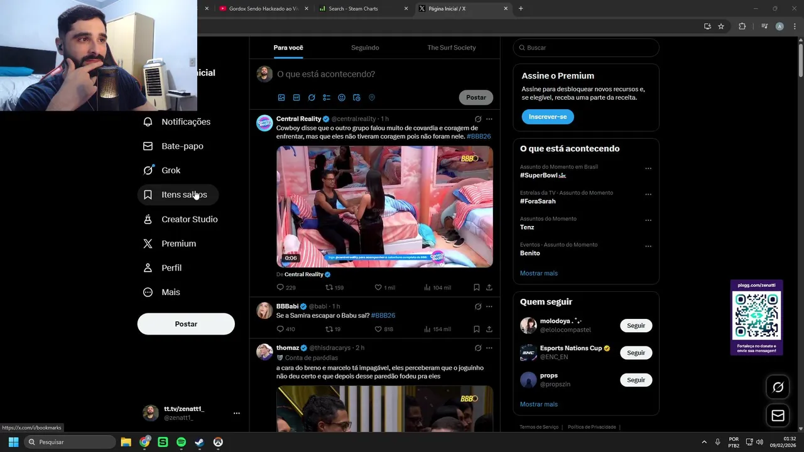The image size is (804, 452).
Task: Open the browser extensions puzzle icon
Action: tap(742, 26)
